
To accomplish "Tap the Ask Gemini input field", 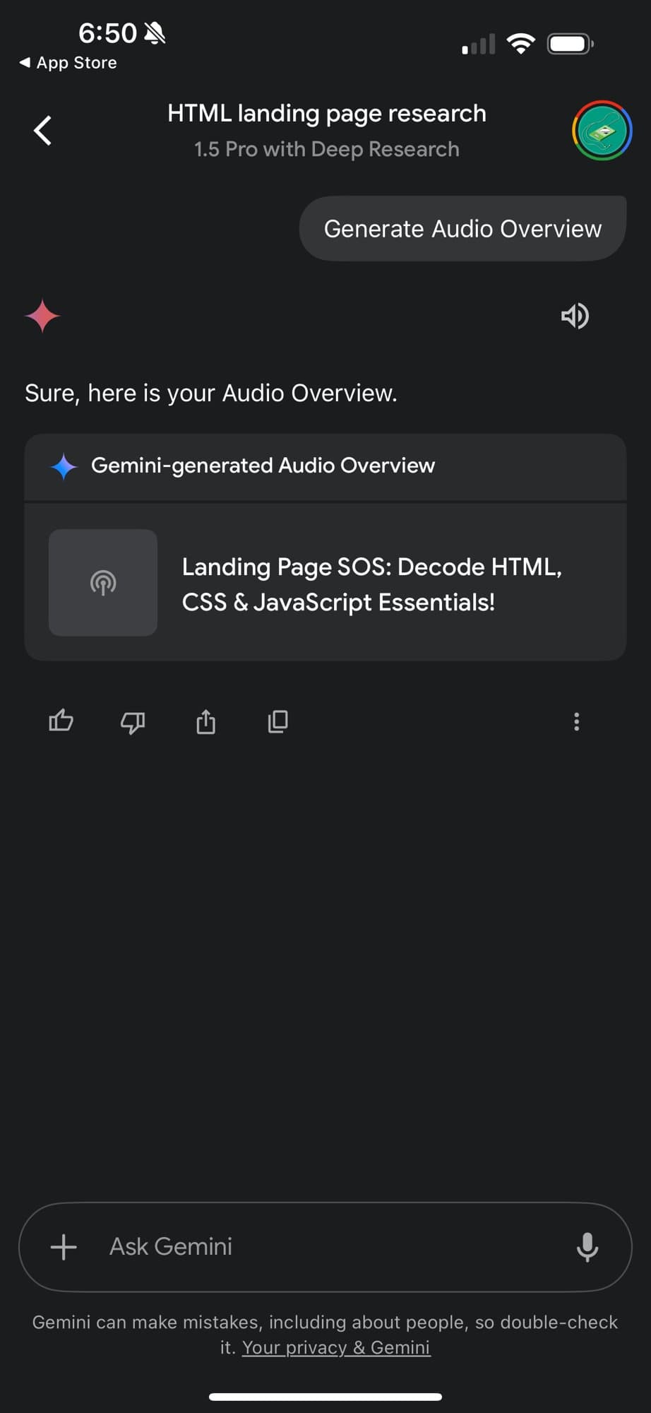I will point(282,1247).
